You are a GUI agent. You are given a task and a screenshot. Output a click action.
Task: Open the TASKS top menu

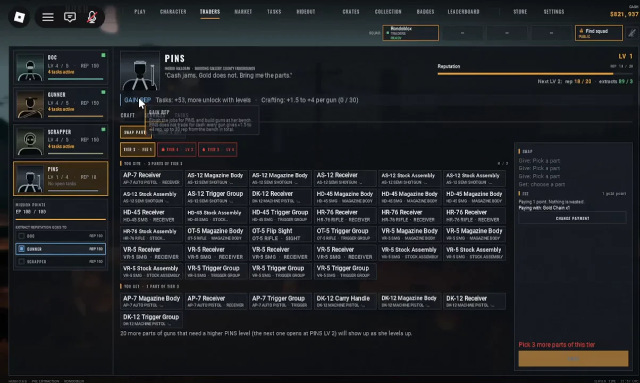click(274, 12)
